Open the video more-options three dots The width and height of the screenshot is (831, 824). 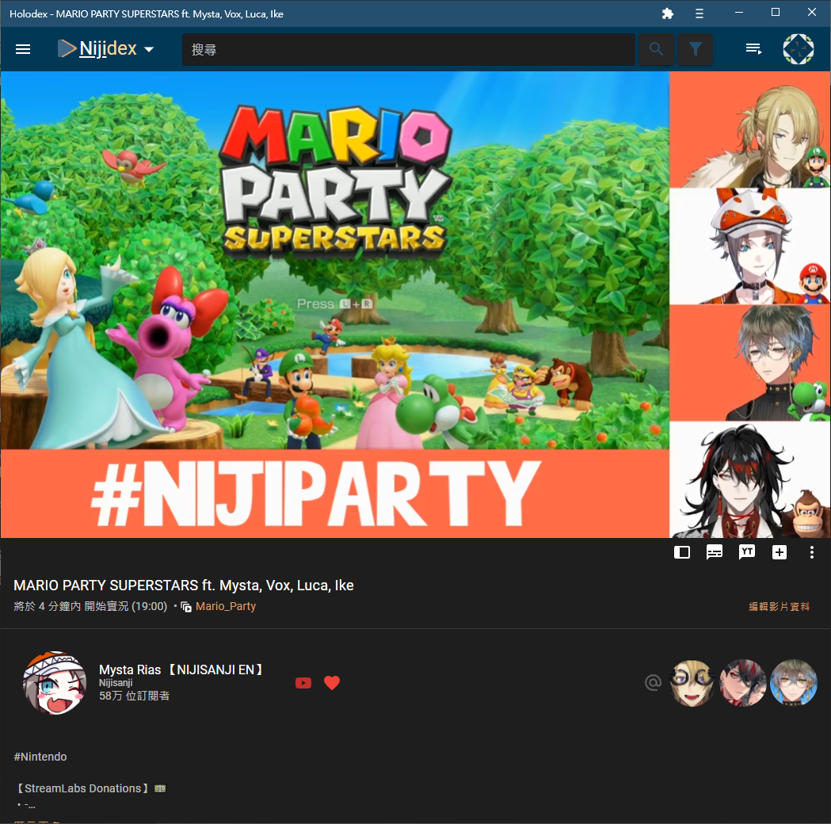[x=811, y=552]
